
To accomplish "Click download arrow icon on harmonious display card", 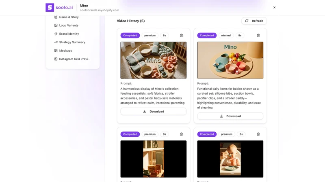I will pos(145,112).
